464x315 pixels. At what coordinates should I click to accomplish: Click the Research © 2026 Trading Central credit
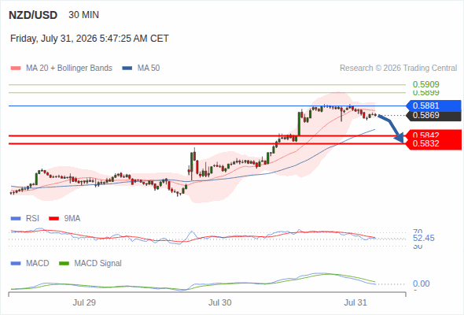click(x=398, y=69)
